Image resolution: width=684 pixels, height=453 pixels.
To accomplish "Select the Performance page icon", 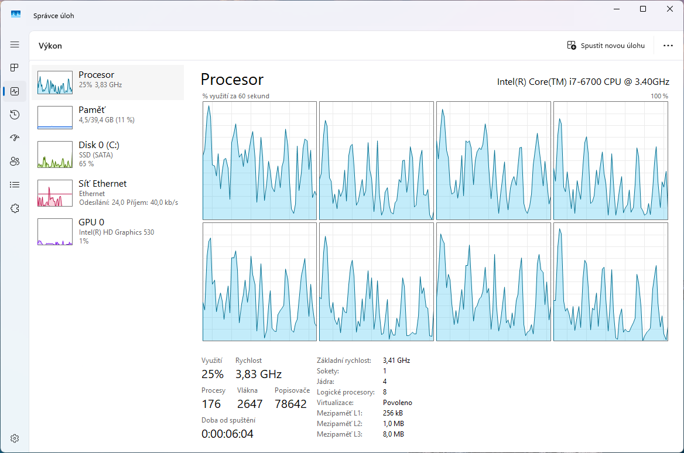I will (15, 91).
